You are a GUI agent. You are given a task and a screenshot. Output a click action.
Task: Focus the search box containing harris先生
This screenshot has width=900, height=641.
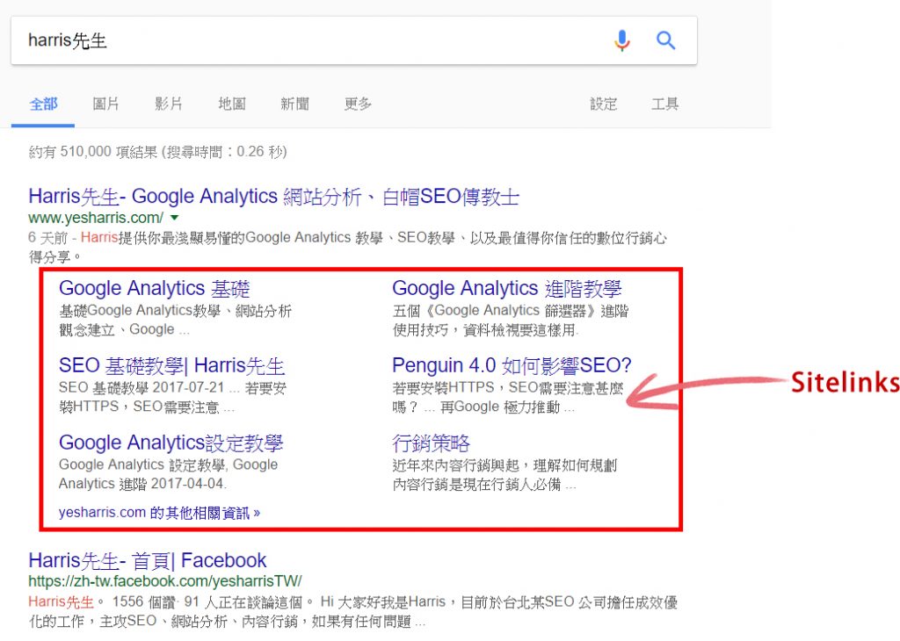(x=310, y=40)
